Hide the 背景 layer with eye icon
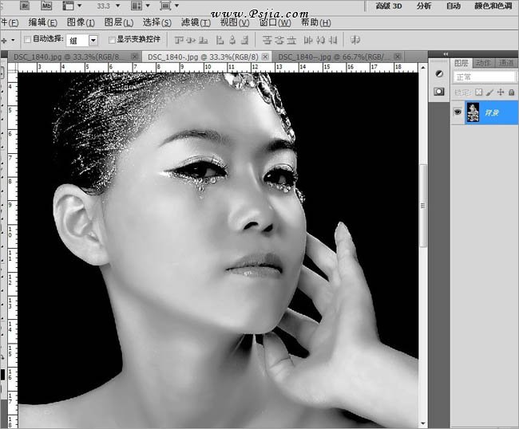Image resolution: width=519 pixels, height=429 pixels. [458, 113]
